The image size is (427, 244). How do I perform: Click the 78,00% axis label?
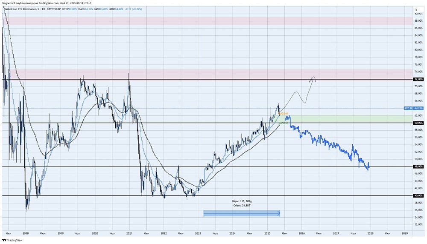pyautogui.click(x=418, y=57)
